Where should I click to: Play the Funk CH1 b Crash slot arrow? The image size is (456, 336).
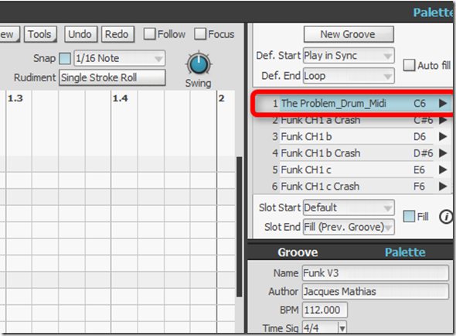pos(443,153)
